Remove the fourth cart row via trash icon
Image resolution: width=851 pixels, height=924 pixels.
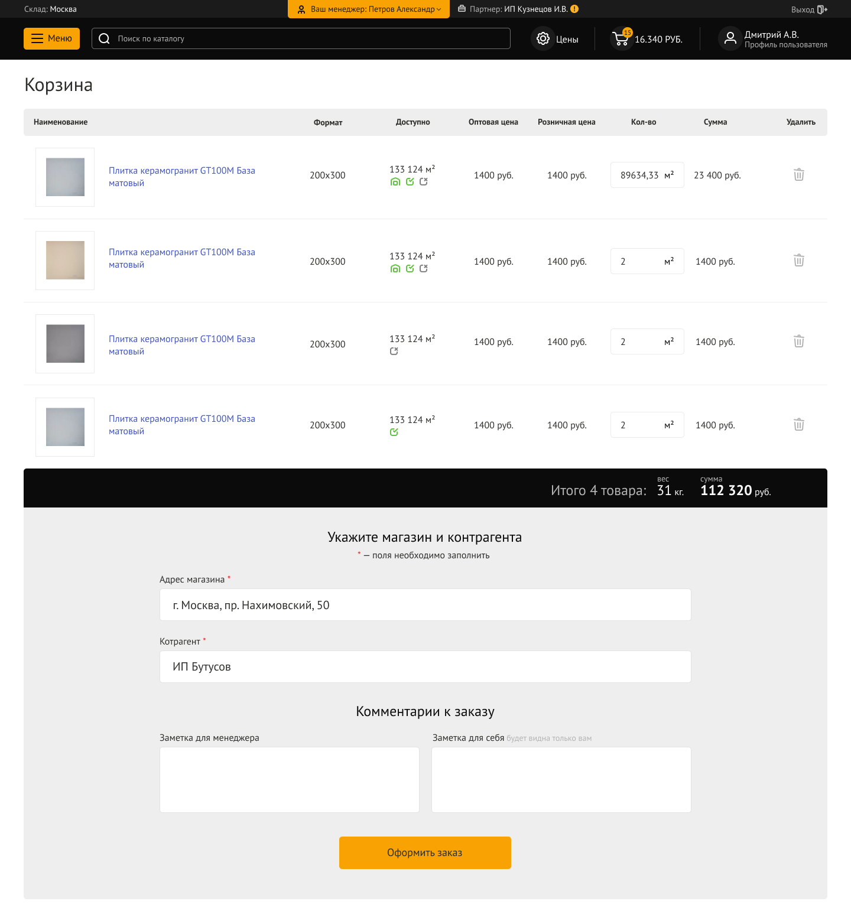tap(798, 425)
